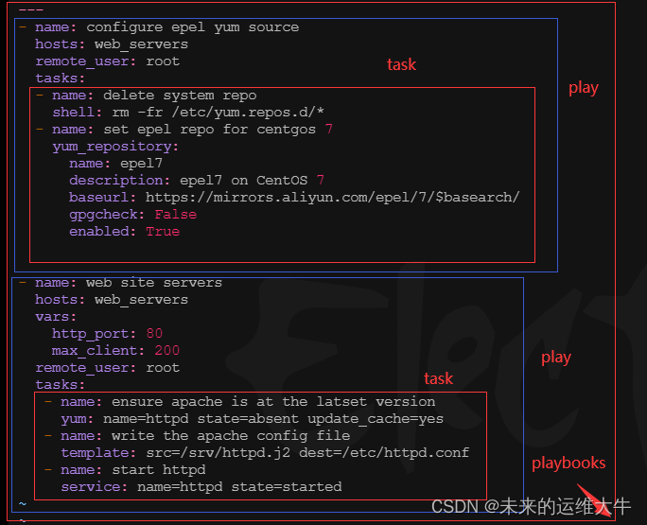Screen dimensions: 647x525
Task: Click 'remote_user: root' in the first play
Action: click(x=107, y=61)
